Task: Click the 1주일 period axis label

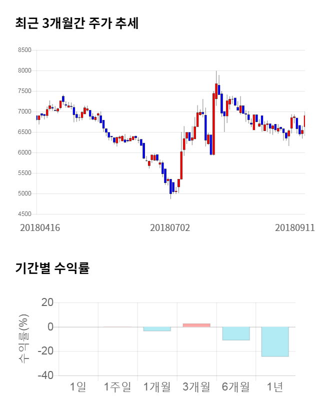Action: pyautogui.click(x=117, y=386)
